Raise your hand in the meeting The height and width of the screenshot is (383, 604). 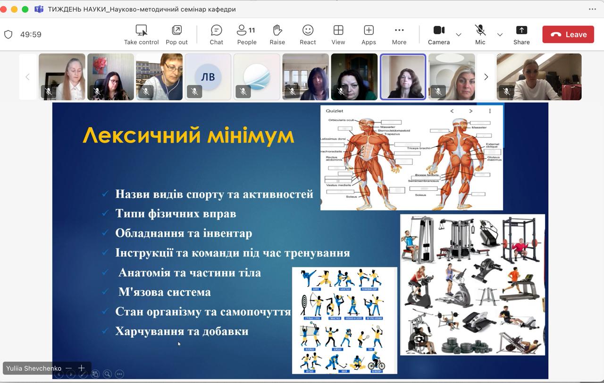coord(277,34)
